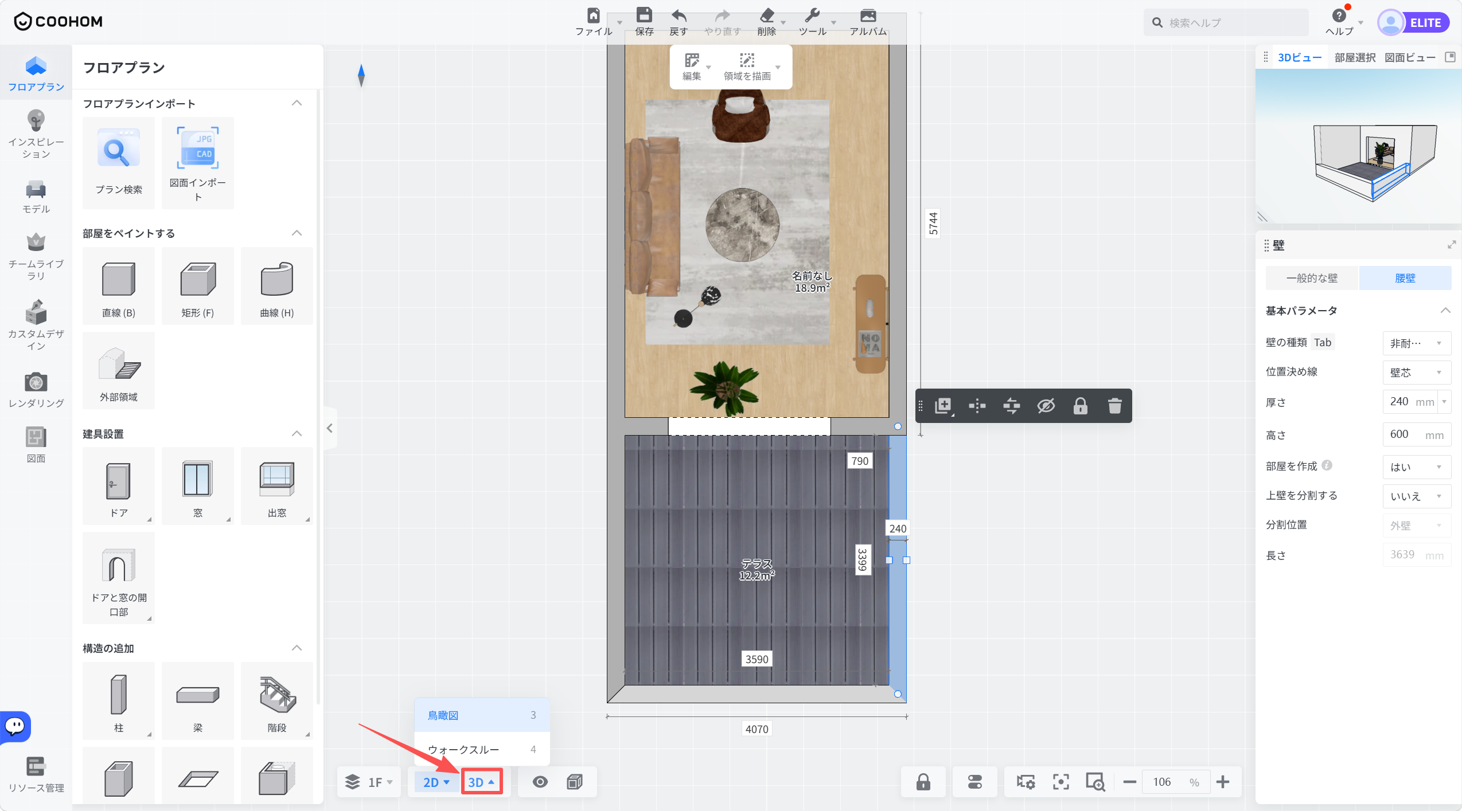Toggle hide on selected wall (crossed eye)
The height and width of the screenshot is (811, 1462).
click(1046, 406)
